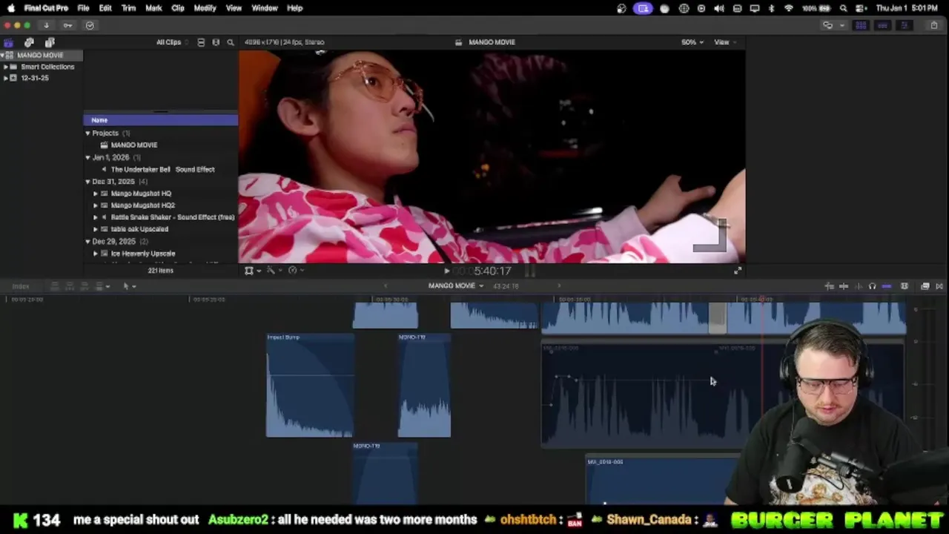
Task: Collapse the Jan 1, 2026 group
Action: pyautogui.click(x=87, y=157)
